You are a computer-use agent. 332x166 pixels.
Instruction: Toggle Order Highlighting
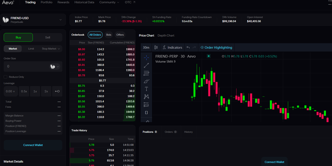pyautogui.click(x=216, y=47)
